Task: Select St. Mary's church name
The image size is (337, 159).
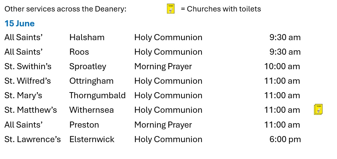Action: point(23,96)
